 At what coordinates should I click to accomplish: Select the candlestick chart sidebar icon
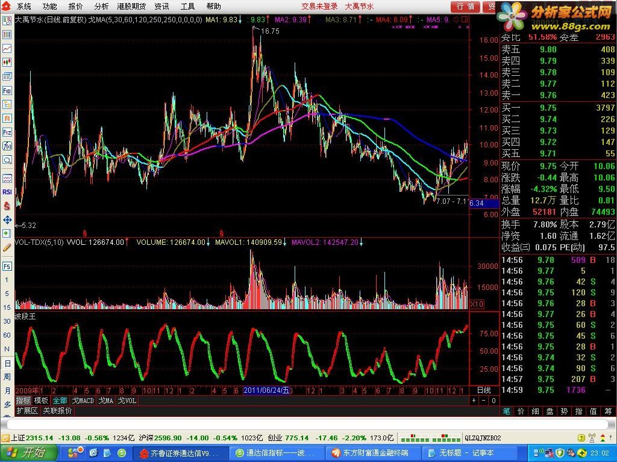click(7, 63)
